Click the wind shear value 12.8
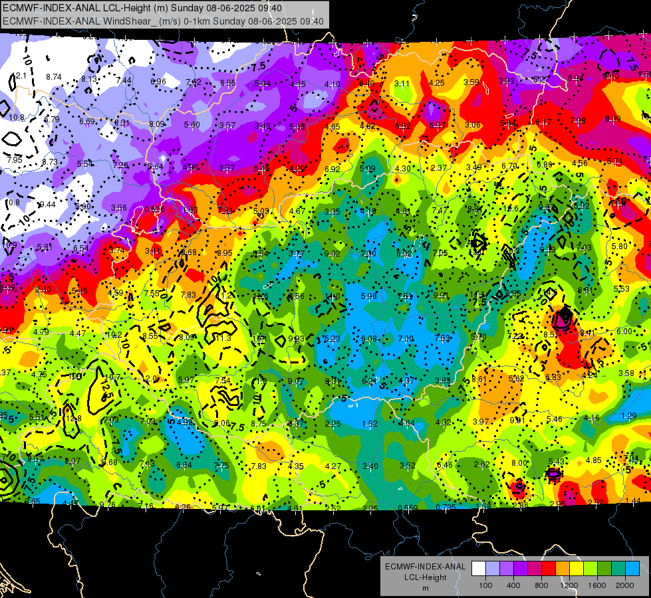 (74, 419)
